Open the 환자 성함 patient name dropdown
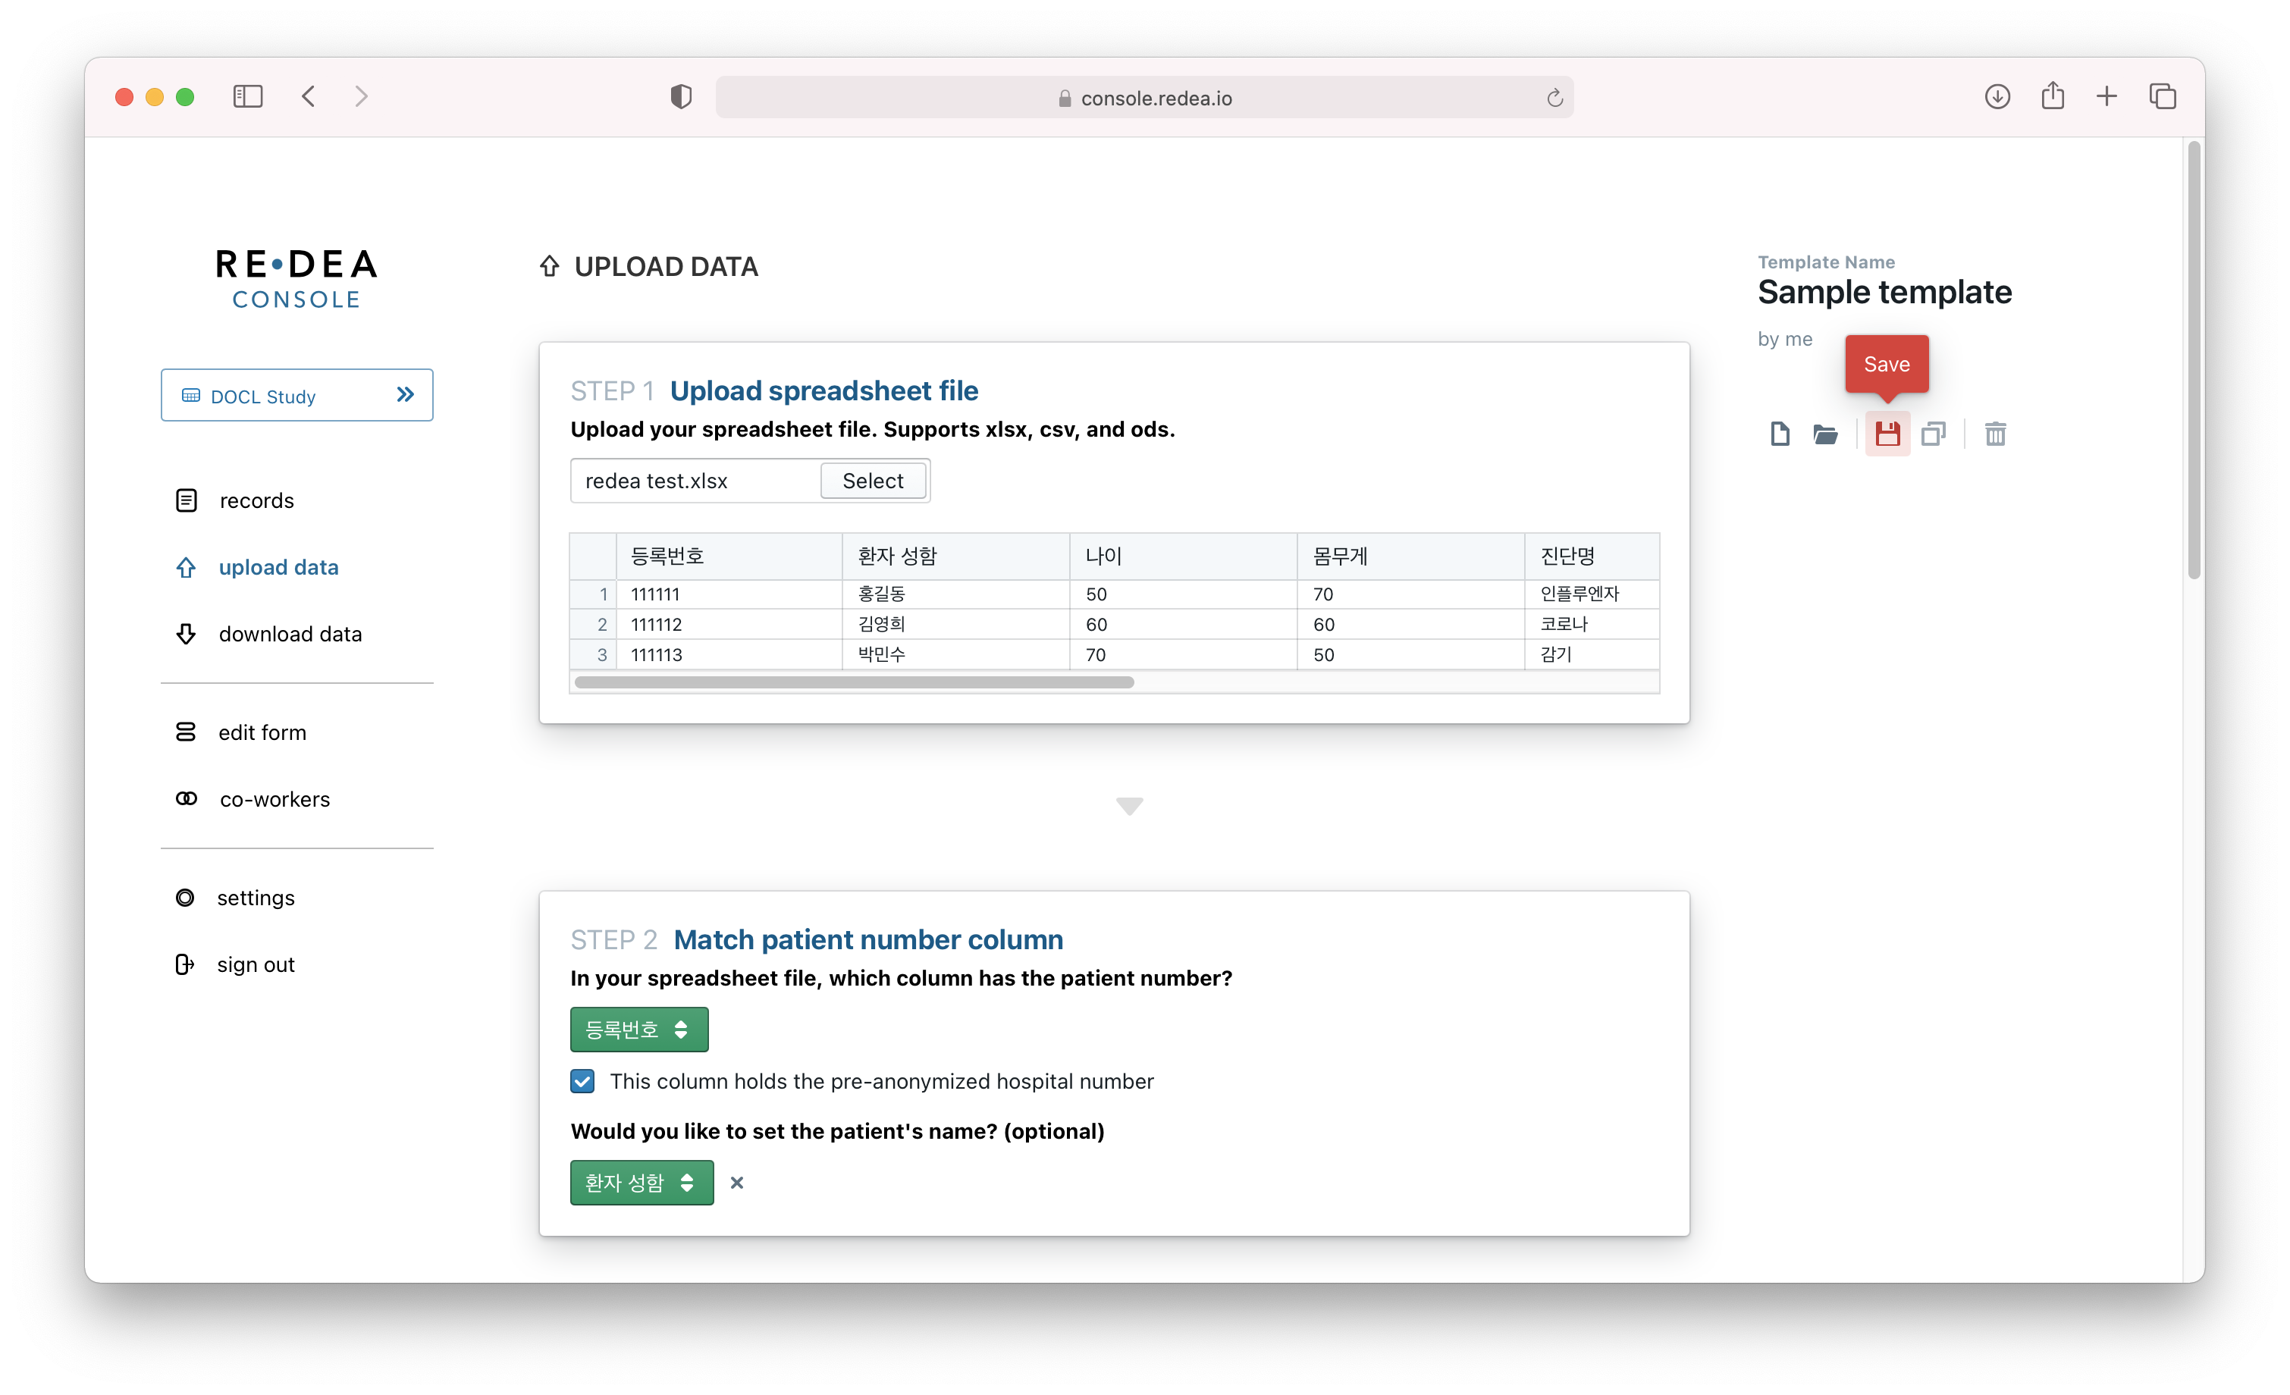Image resolution: width=2290 pixels, height=1395 pixels. 642,1182
